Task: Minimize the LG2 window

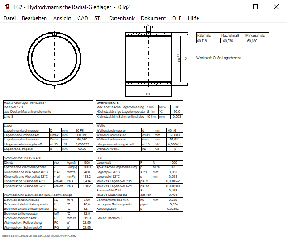Action: [x=235, y=7]
